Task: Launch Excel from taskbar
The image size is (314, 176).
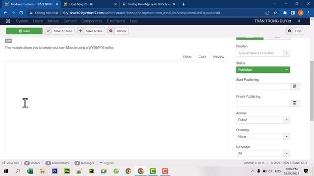Action: click(x=30, y=171)
